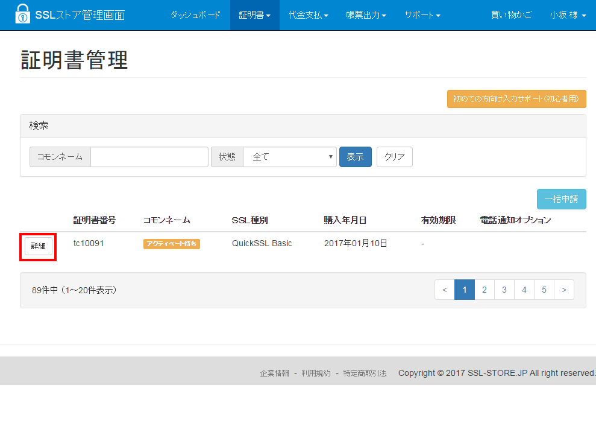596x429 pixels.
Task: Open 利用規約 footer link
Action: (x=316, y=373)
